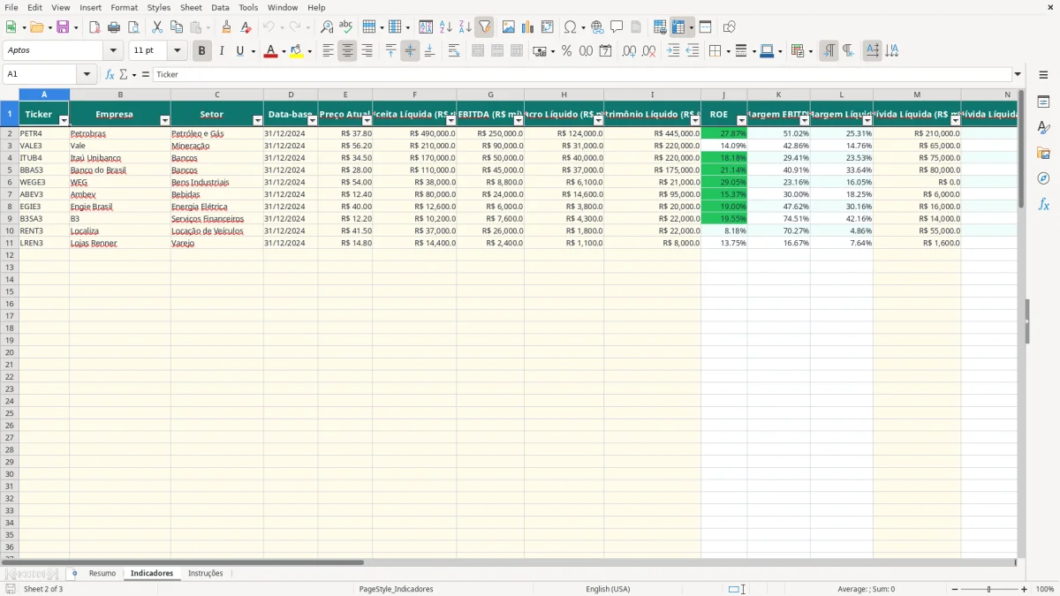Insert an image via toolbar icon

click(508, 27)
